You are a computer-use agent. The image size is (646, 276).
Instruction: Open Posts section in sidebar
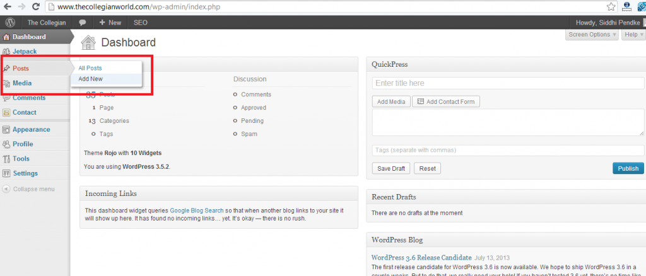click(x=21, y=68)
